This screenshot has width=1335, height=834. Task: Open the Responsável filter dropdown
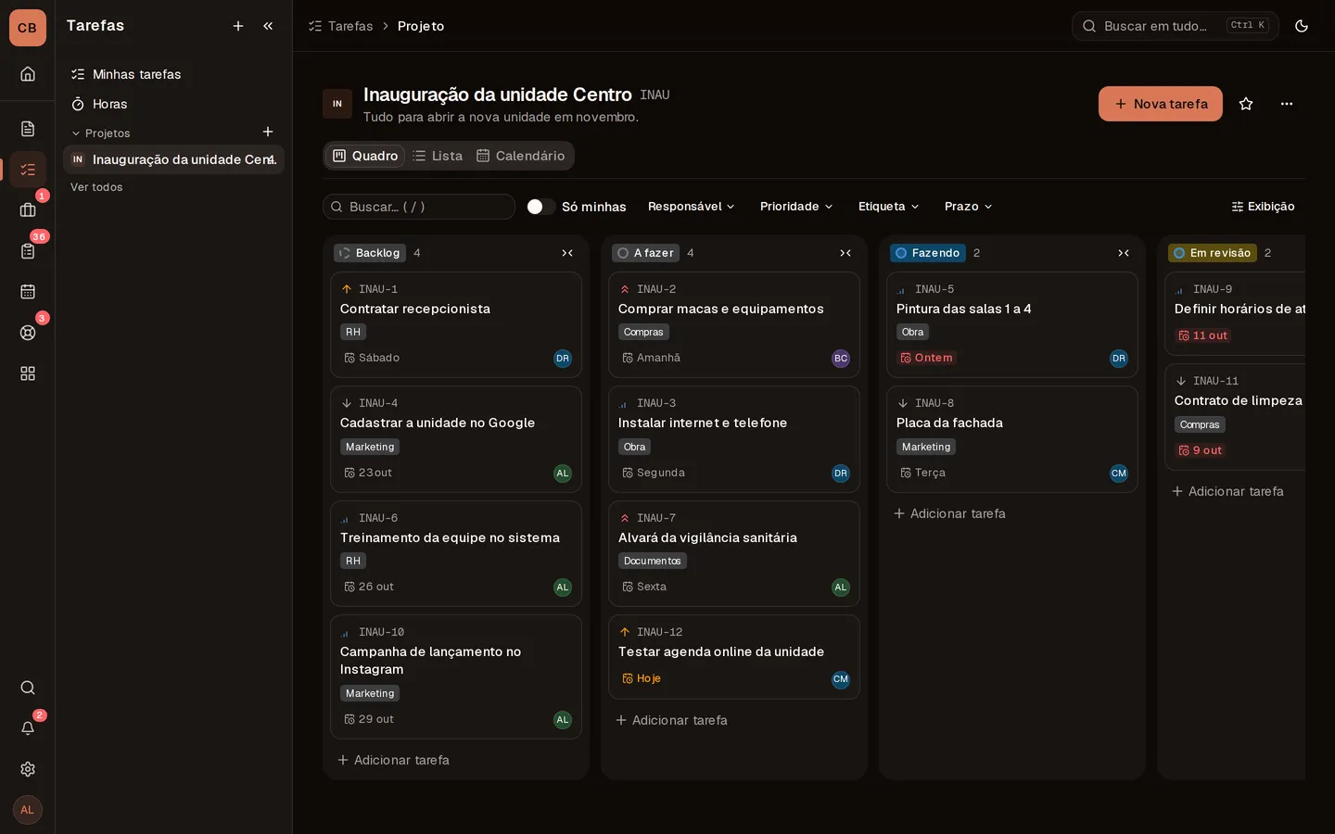tap(692, 207)
